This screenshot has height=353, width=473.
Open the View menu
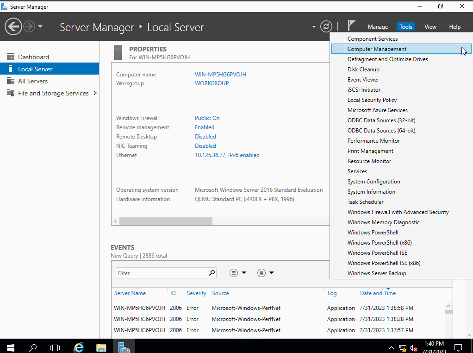430,27
